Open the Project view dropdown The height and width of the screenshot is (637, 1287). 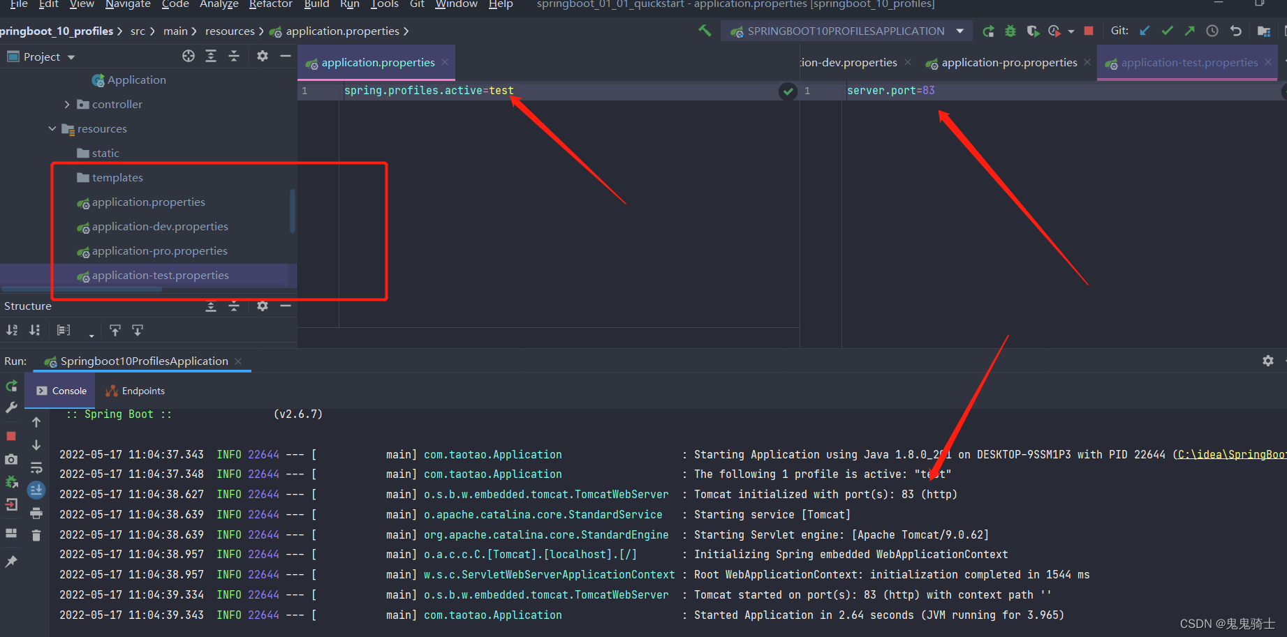[x=42, y=57]
